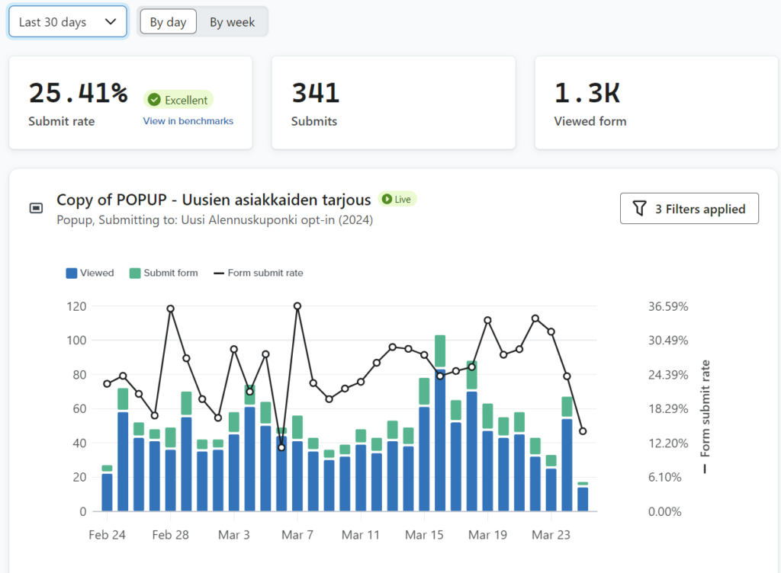Viewport: 781px width, 573px height.
Task: Click the Live status badge
Action: [x=397, y=200]
